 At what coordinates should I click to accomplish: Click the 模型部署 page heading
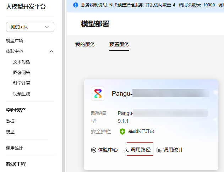click(95, 24)
